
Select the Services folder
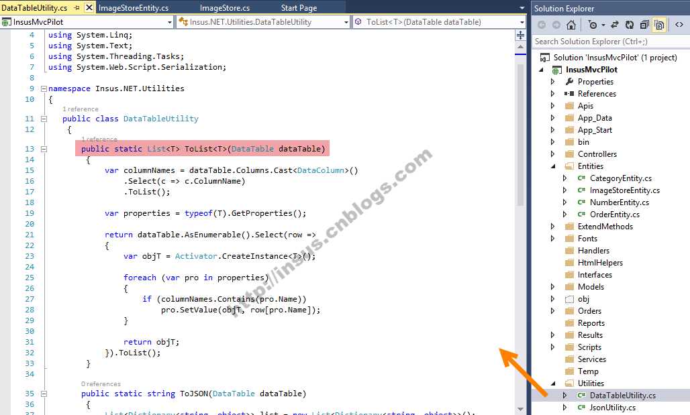[592, 359]
